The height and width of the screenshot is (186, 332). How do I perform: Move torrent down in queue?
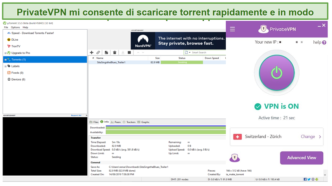(143, 53)
